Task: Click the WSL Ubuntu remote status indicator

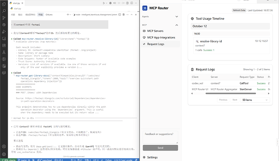Action: point(8,160)
